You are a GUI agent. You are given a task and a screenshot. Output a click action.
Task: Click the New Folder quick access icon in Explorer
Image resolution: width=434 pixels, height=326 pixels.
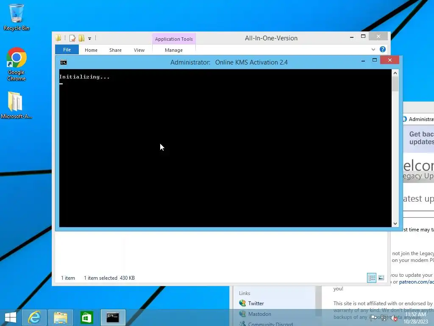tap(81, 38)
